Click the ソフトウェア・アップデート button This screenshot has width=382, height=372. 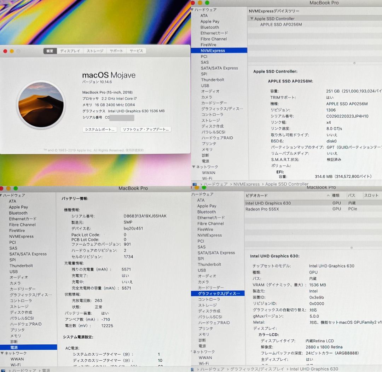(x=146, y=130)
